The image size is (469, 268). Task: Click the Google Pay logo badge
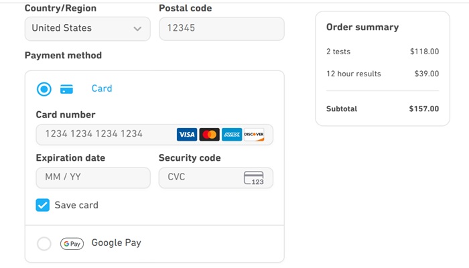[x=72, y=244]
